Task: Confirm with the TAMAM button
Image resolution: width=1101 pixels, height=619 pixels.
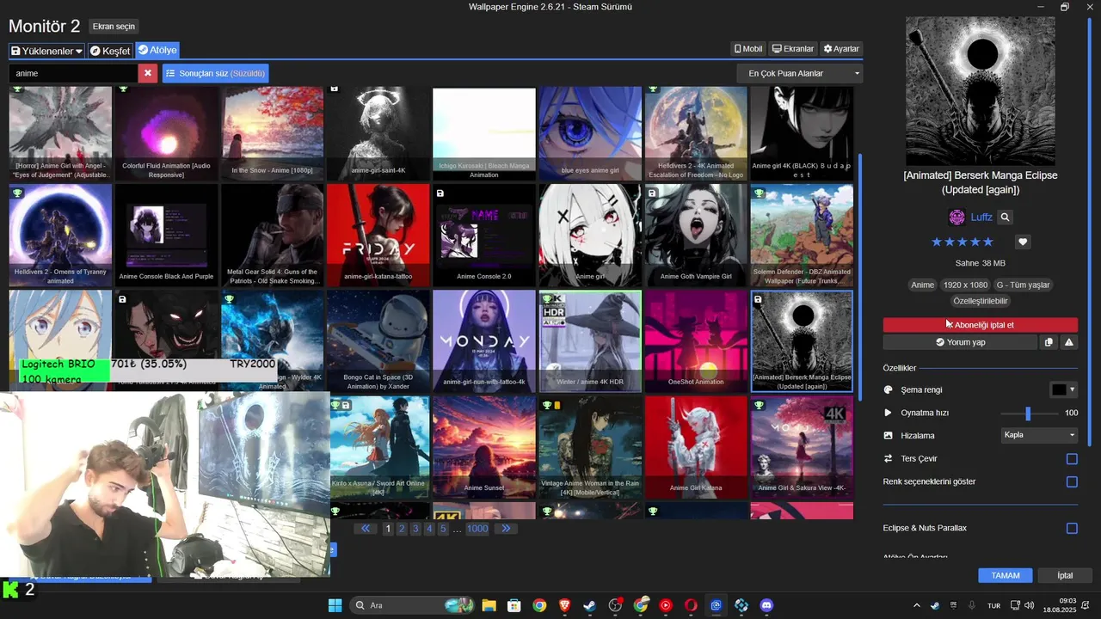Action: click(x=1006, y=575)
